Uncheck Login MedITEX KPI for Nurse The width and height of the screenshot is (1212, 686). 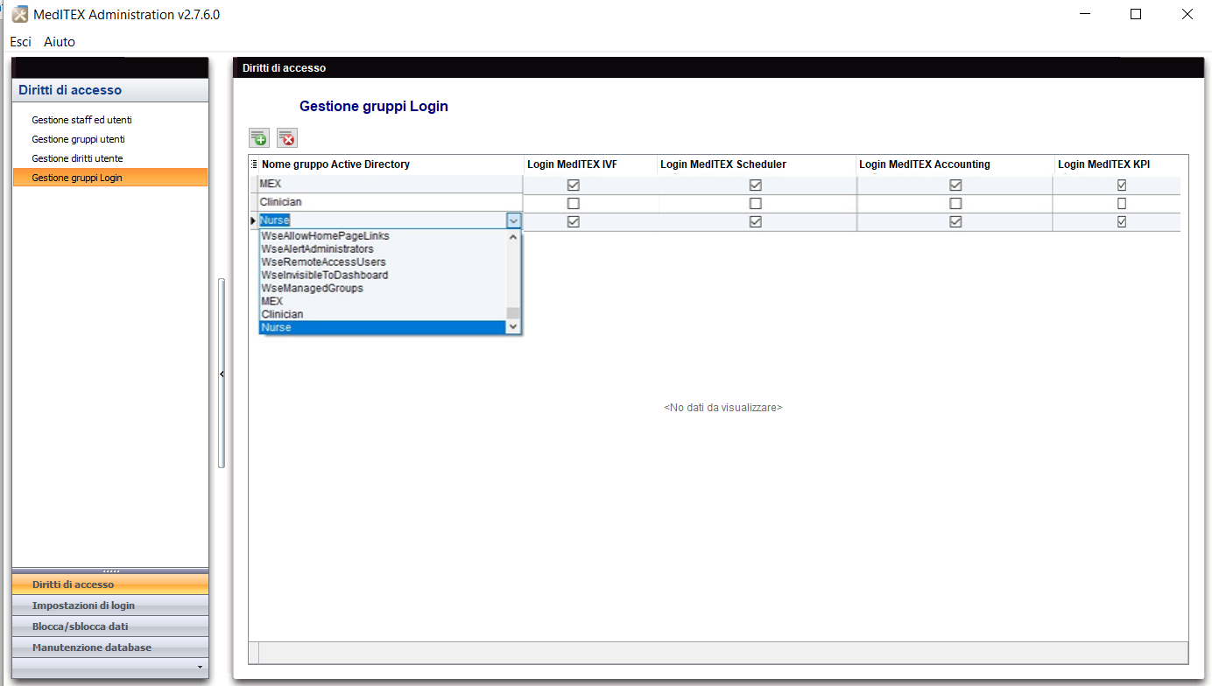pos(1122,222)
